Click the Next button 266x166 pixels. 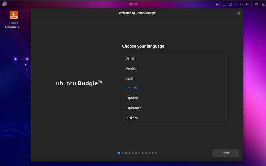coord(226,153)
